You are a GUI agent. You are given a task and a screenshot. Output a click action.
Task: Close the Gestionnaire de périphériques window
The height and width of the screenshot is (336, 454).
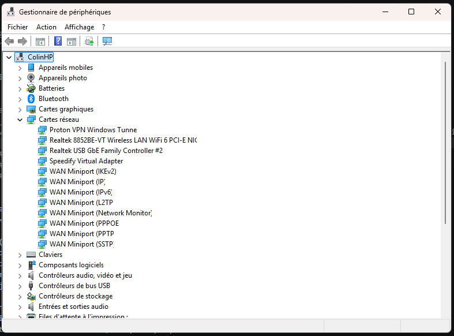(438, 12)
